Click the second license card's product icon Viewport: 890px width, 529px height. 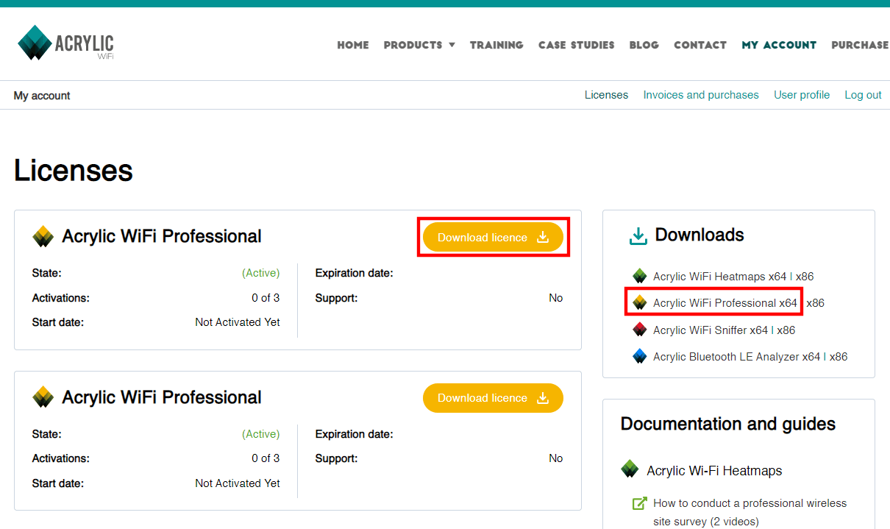[x=43, y=397]
